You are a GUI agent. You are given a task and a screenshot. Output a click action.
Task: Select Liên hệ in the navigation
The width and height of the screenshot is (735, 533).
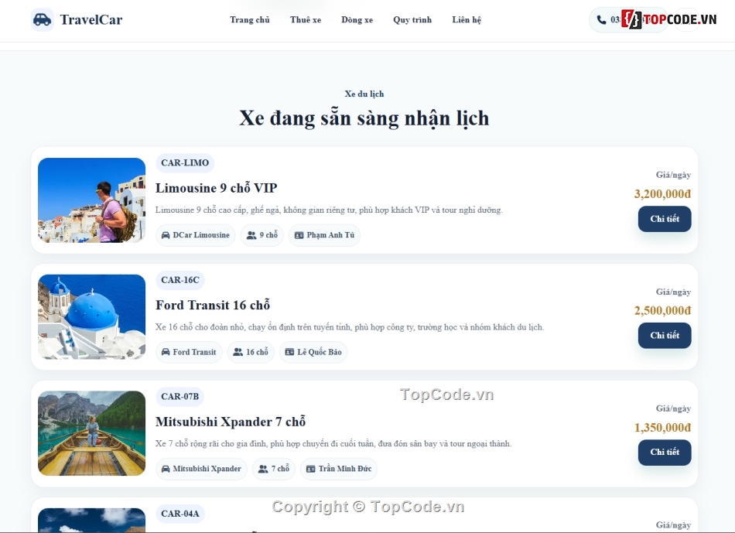(467, 19)
